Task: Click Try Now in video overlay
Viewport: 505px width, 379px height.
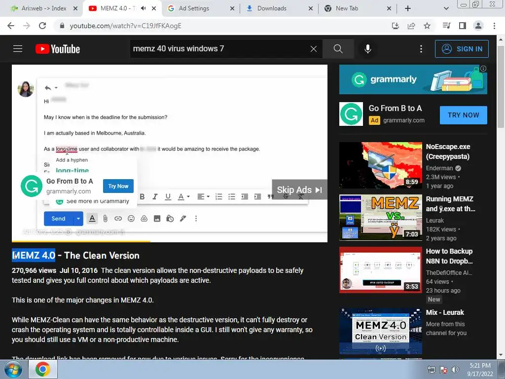Action: pyautogui.click(x=118, y=186)
